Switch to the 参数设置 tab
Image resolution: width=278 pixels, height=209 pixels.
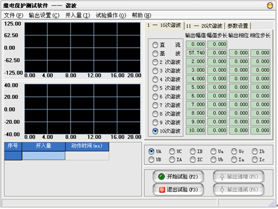click(237, 26)
